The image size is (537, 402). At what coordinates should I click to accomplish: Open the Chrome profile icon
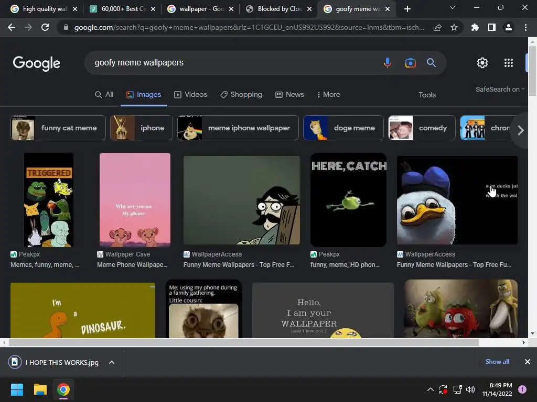point(509,27)
